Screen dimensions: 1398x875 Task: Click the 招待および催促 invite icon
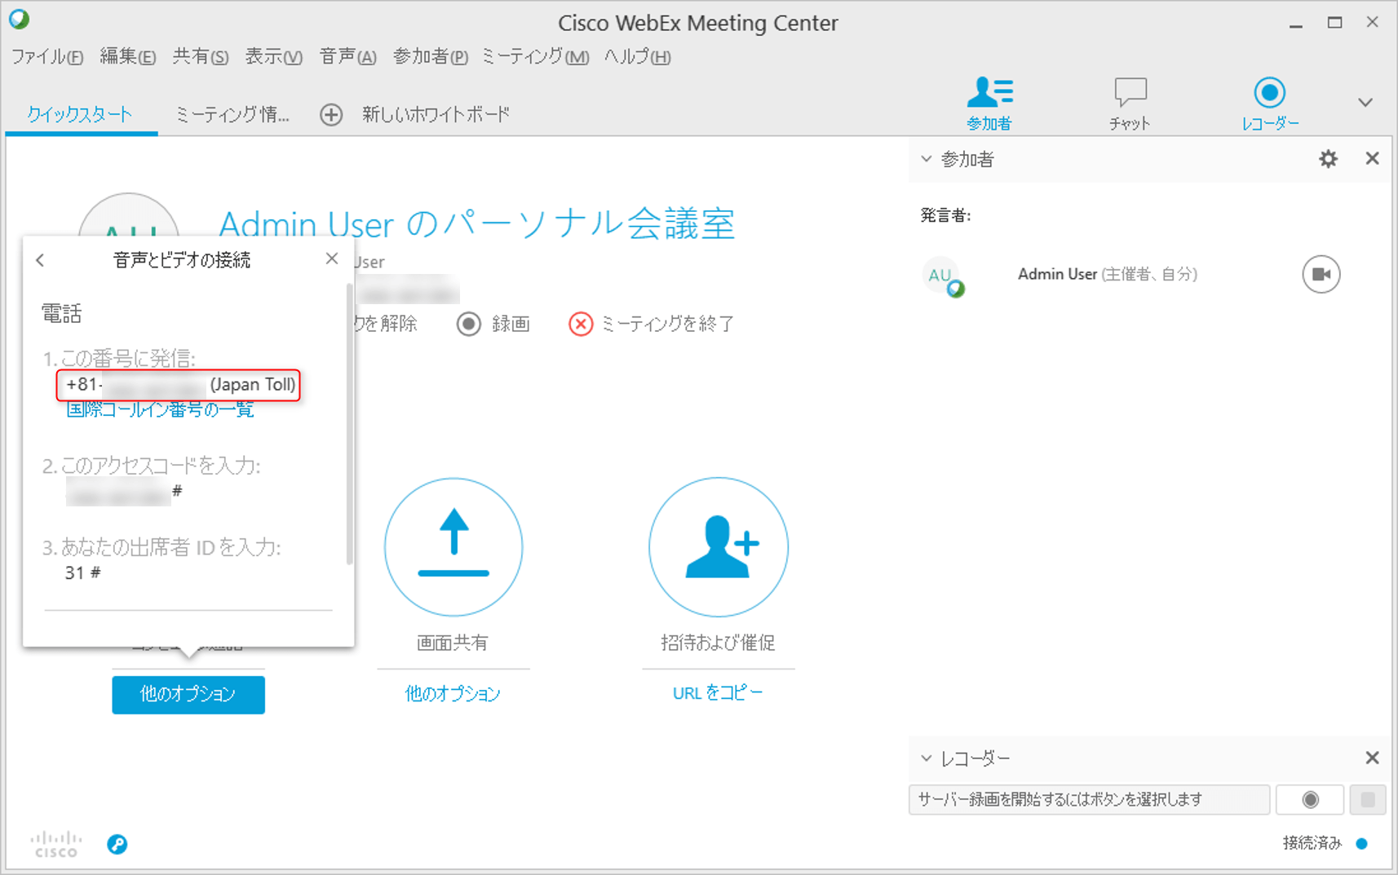(718, 546)
